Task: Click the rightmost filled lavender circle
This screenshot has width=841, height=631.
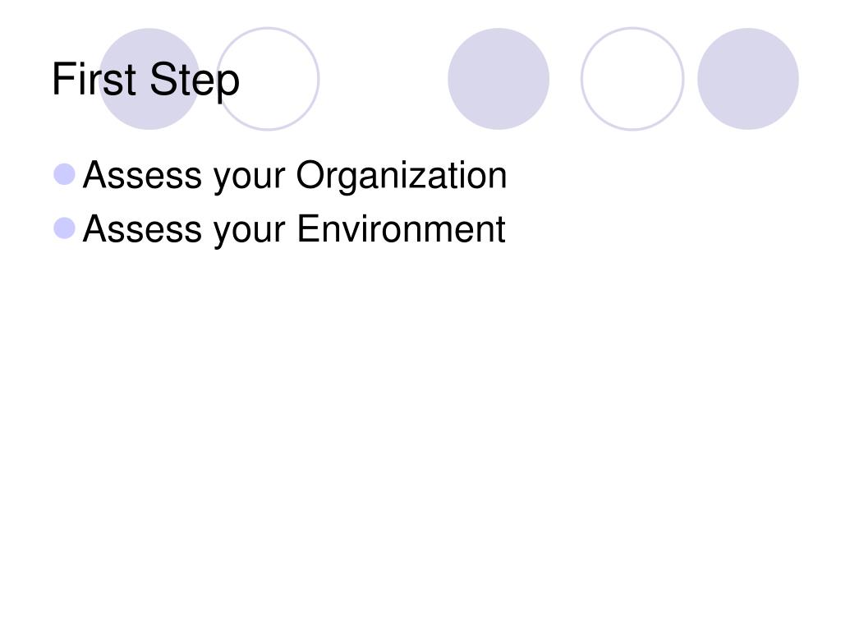Action: point(747,79)
